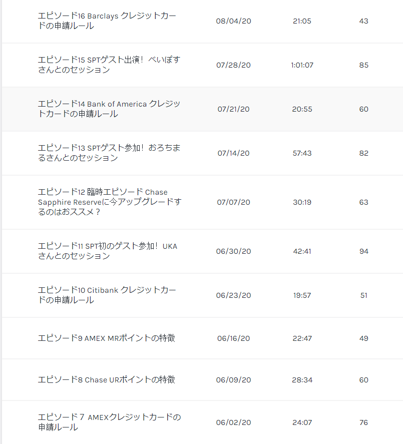Click the duration 30:19
Viewport: 403px width, 444px height.
302,202
